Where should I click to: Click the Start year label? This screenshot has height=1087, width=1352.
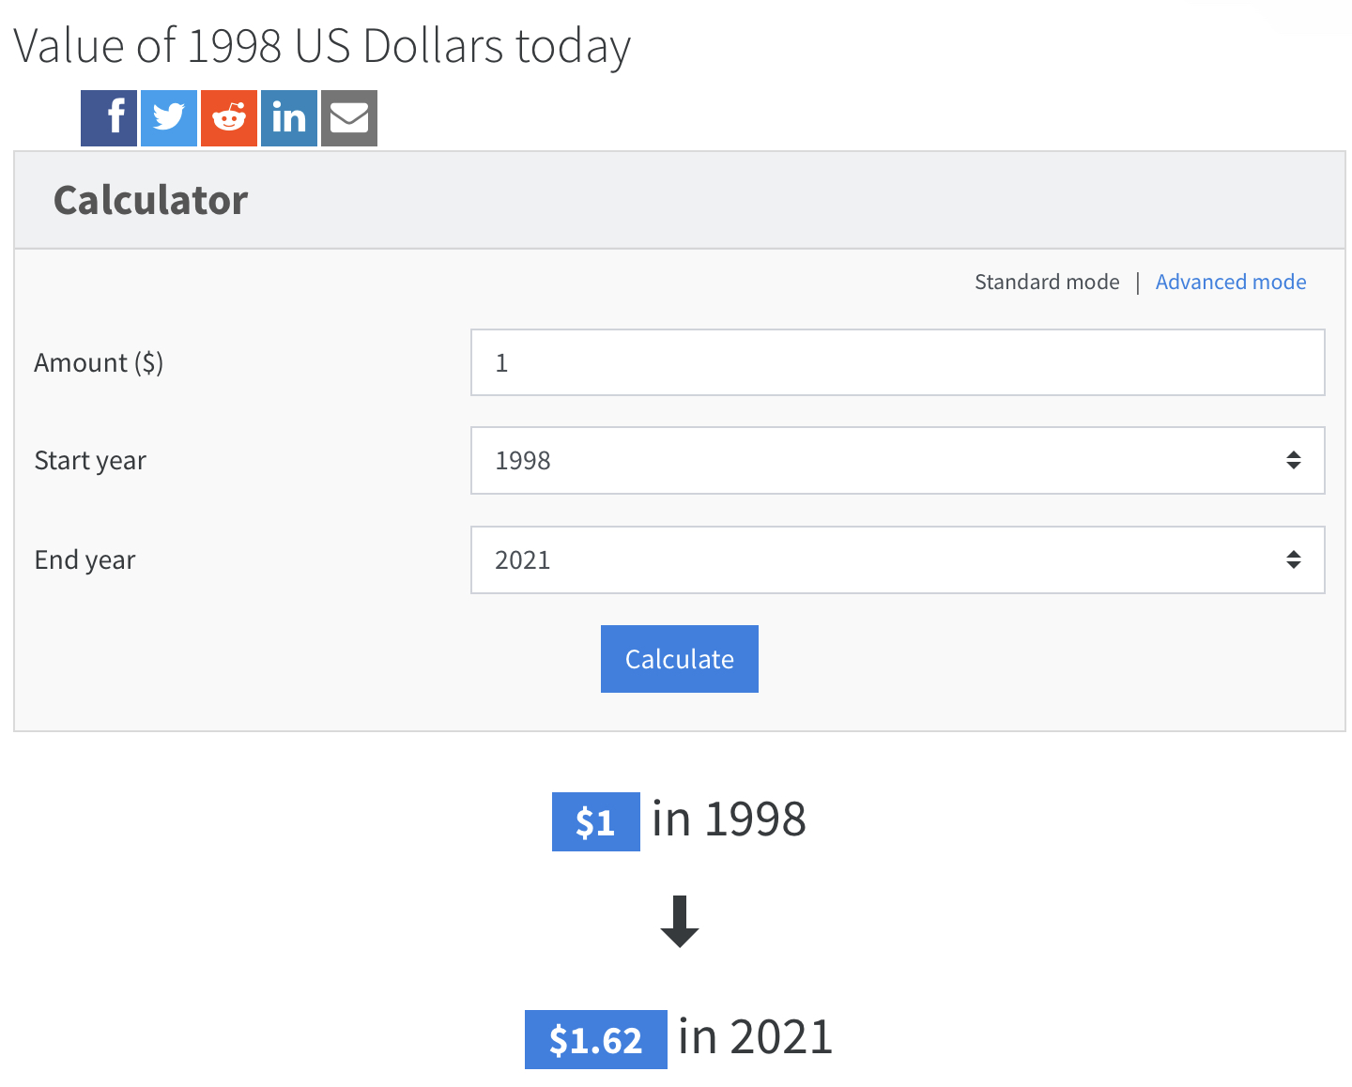pos(90,461)
